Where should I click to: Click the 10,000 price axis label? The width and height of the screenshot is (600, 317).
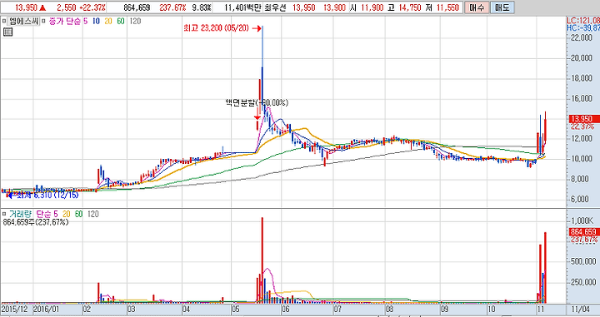(x=582, y=159)
